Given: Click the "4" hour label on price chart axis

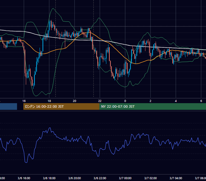Looking at the screenshot, I should coord(176,101).
